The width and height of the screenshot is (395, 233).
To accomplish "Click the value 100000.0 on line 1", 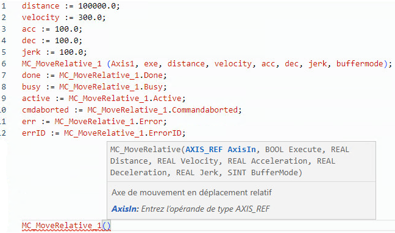I will tap(98, 6).
